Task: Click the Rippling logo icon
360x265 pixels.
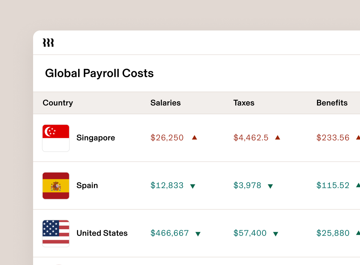Action: coord(48,43)
